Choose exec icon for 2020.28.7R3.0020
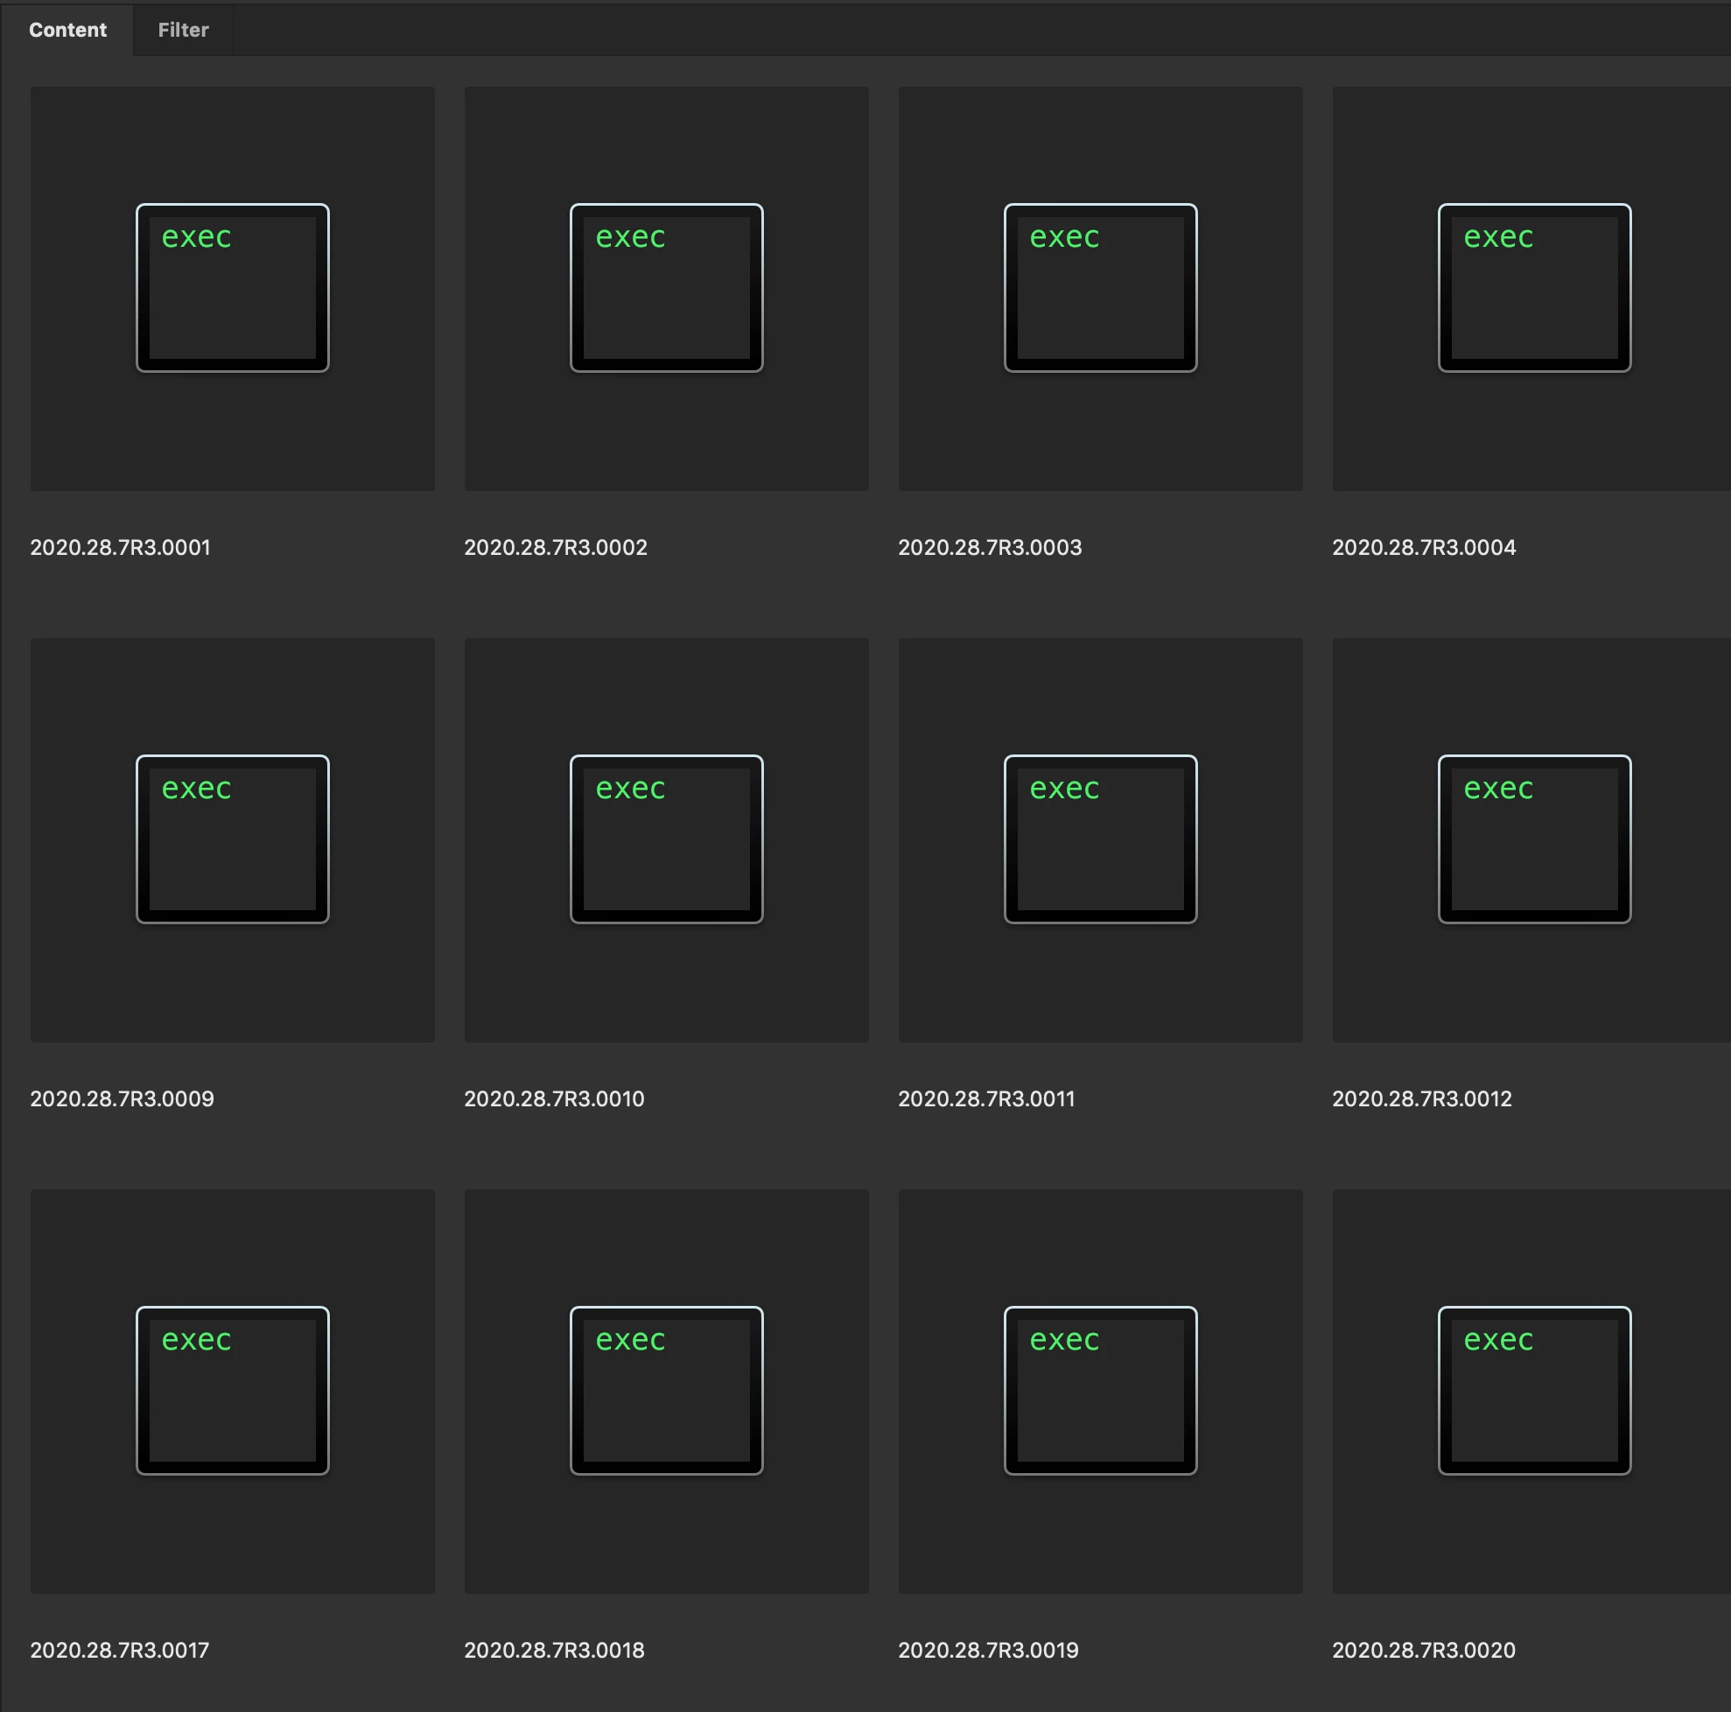Image resolution: width=1731 pixels, height=1712 pixels. (1534, 1390)
